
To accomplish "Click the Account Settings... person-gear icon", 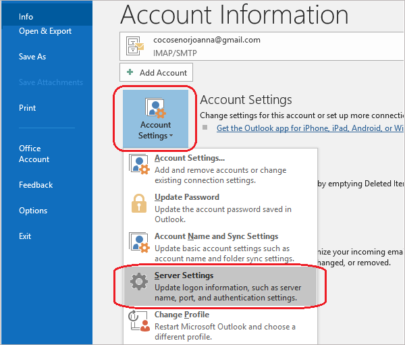I will click(x=139, y=164).
